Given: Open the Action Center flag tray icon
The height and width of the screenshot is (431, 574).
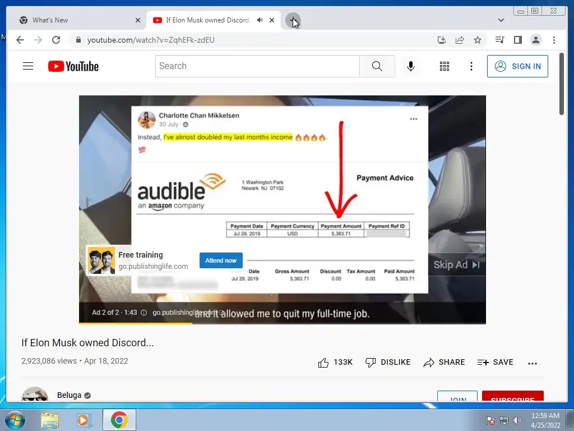Looking at the screenshot, I should point(490,420).
